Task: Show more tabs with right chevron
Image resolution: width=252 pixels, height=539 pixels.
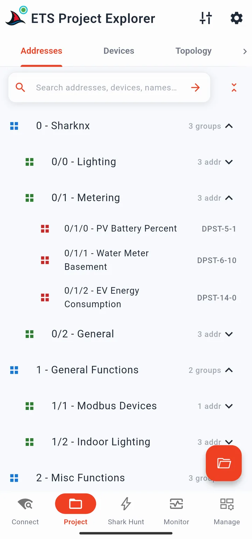Action: click(245, 52)
